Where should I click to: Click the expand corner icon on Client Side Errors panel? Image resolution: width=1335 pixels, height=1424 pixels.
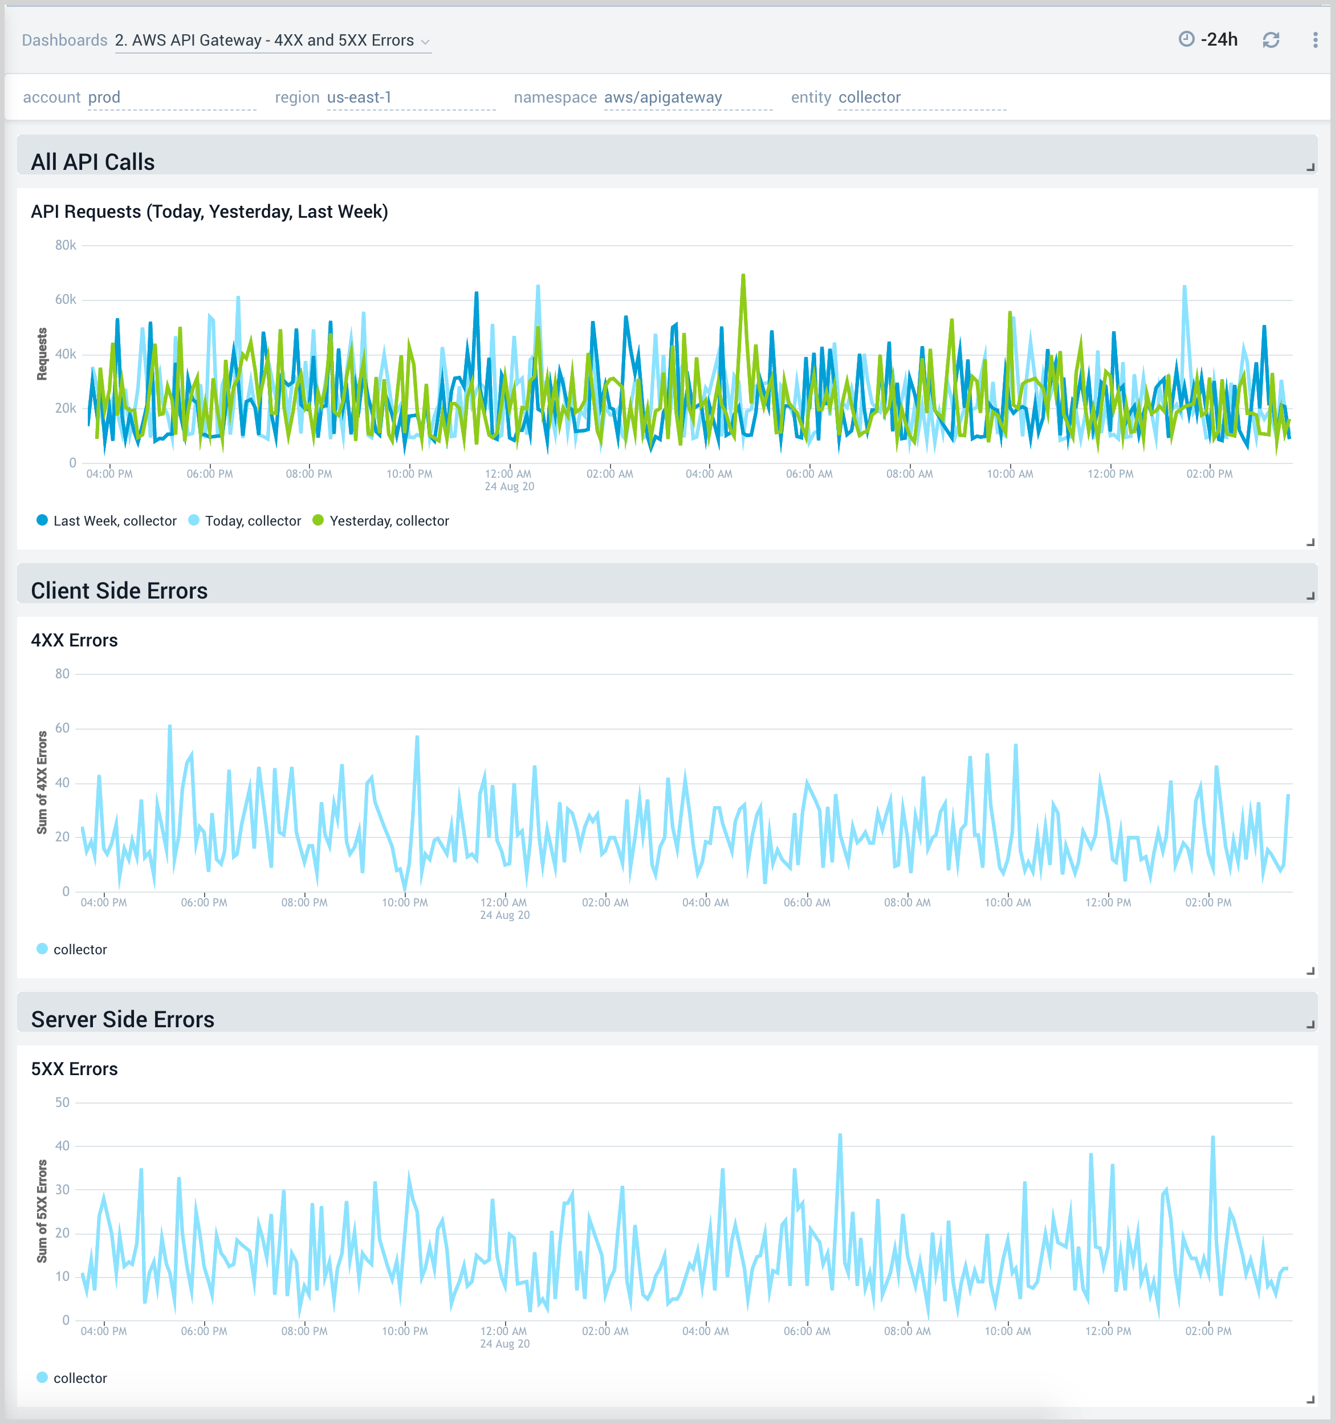pos(1310,595)
